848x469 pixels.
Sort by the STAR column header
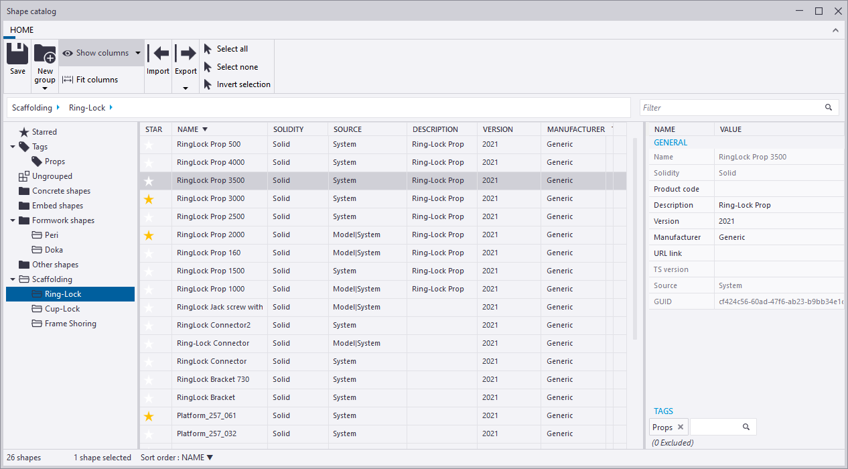(155, 129)
